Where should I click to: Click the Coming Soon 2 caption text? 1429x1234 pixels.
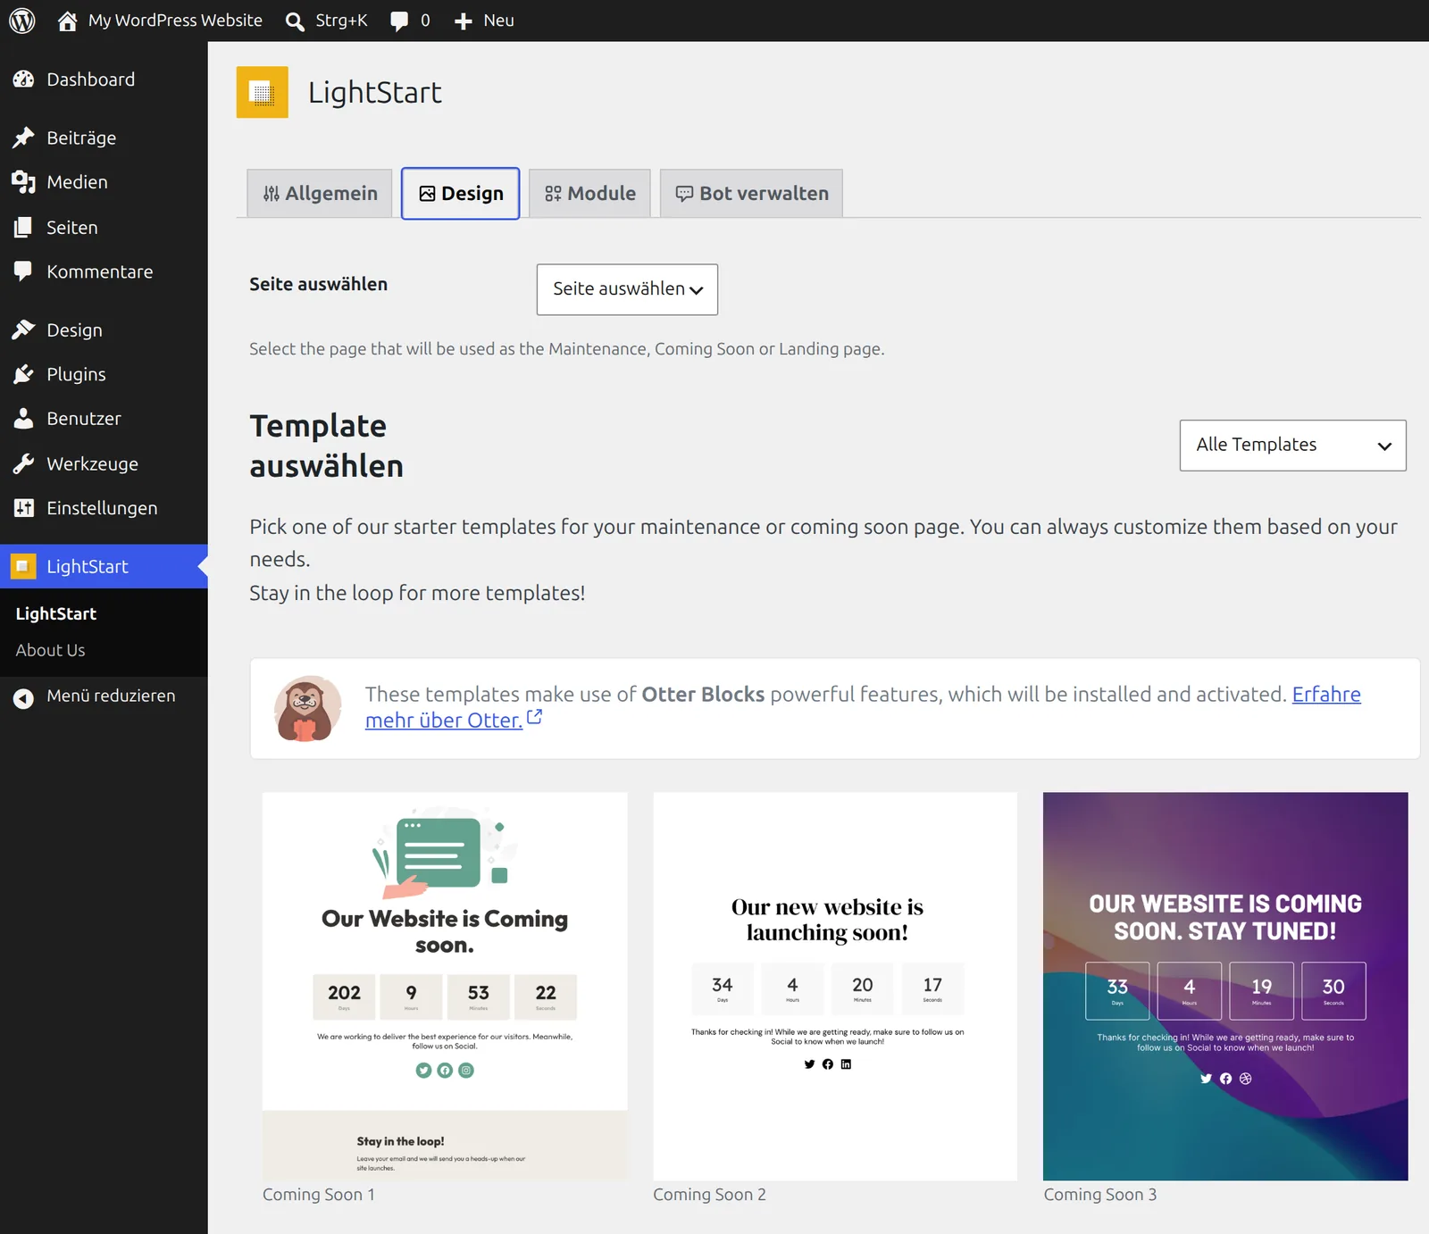[x=709, y=1195]
